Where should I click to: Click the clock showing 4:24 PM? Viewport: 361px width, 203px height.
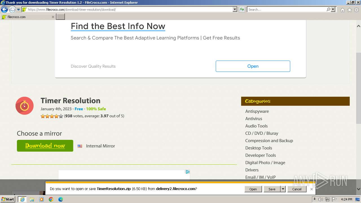[346, 199]
